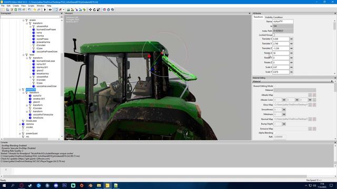The image size is (337, 189).
Task: Expand the 'zaslona' tree node
Action: pyautogui.click(x=20, y=124)
